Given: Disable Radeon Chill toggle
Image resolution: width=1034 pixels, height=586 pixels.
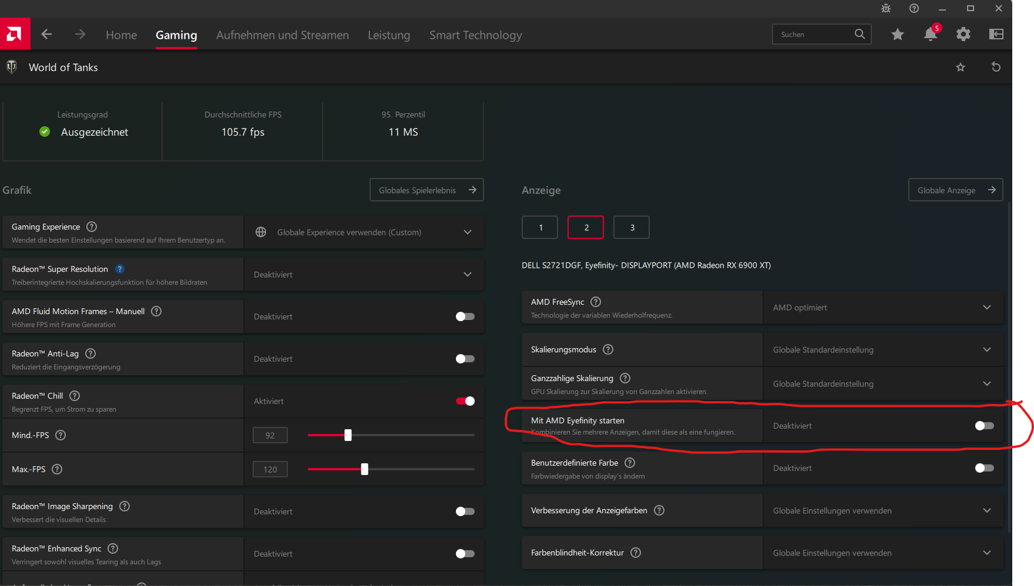Looking at the screenshot, I should click(x=465, y=401).
